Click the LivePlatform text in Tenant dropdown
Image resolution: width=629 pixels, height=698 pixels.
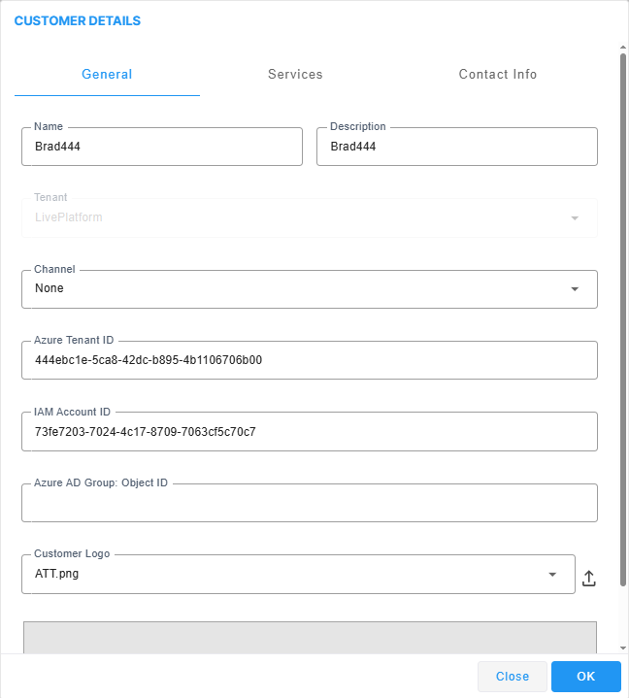pos(69,217)
